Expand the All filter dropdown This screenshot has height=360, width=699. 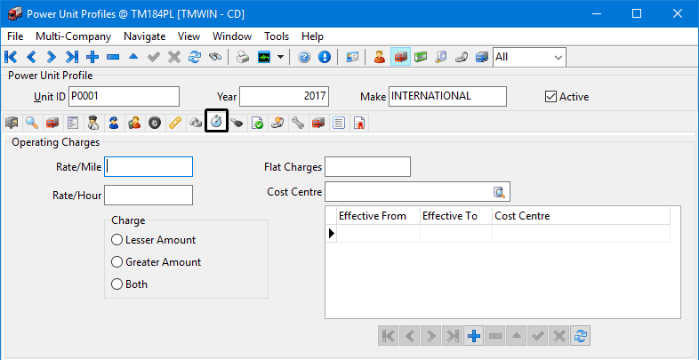coord(558,57)
